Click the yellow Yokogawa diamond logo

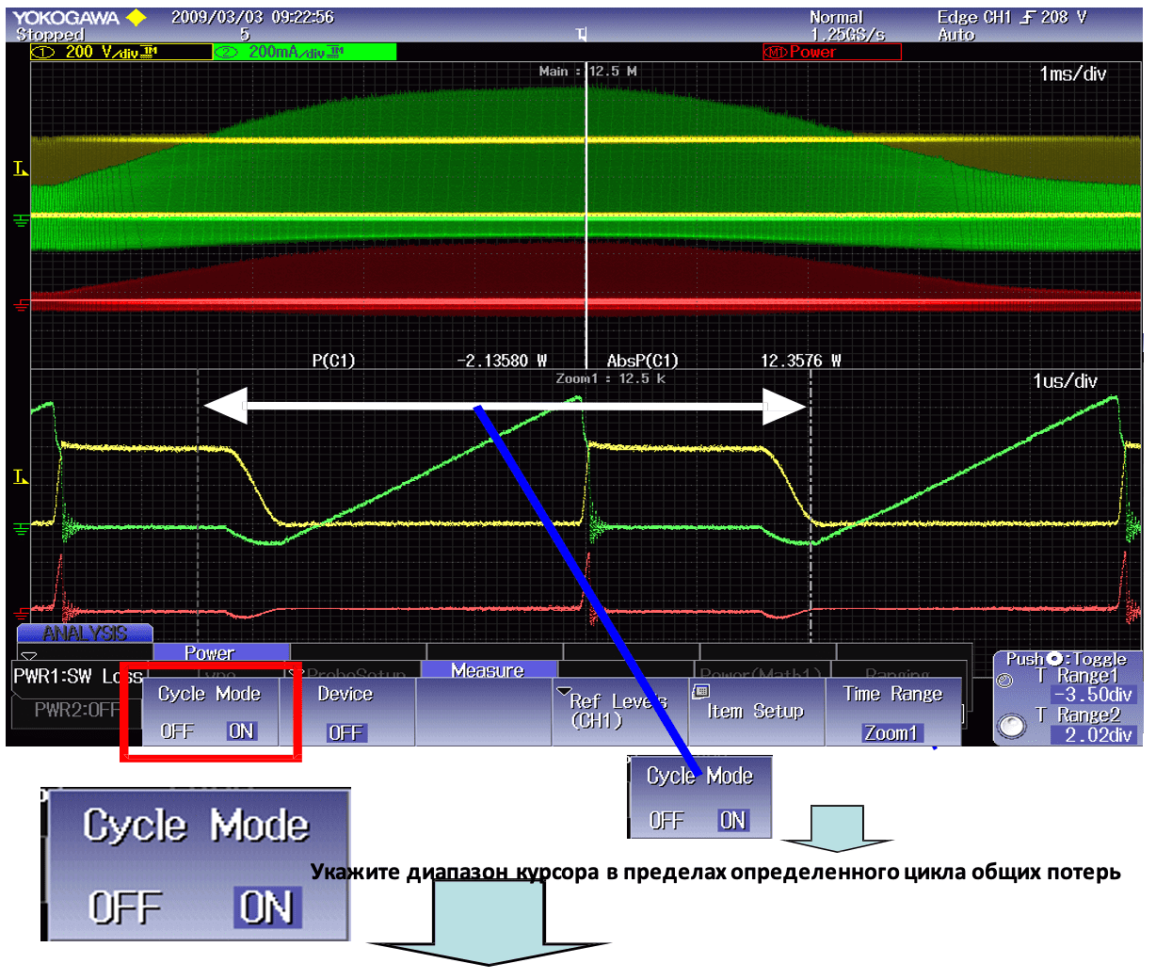click(x=136, y=17)
